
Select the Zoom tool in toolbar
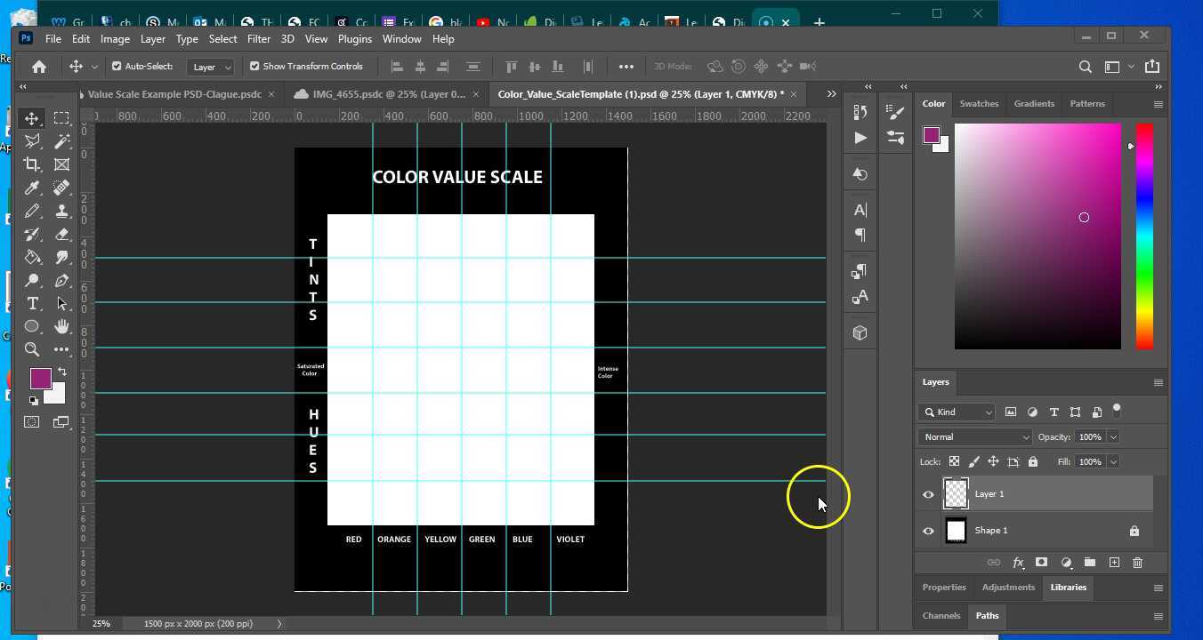pos(32,349)
